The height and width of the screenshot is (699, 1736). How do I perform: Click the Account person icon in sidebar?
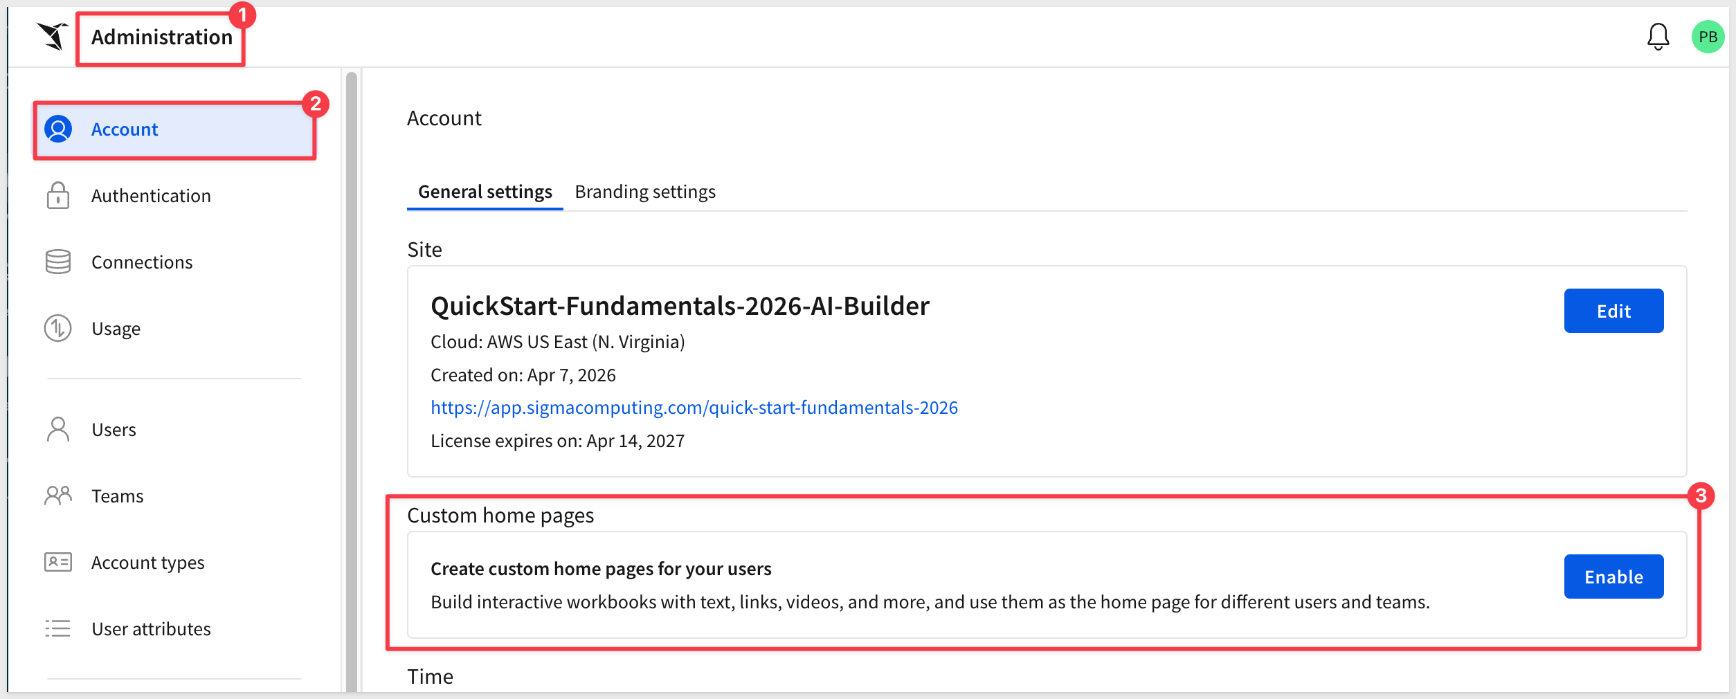pyautogui.click(x=58, y=129)
